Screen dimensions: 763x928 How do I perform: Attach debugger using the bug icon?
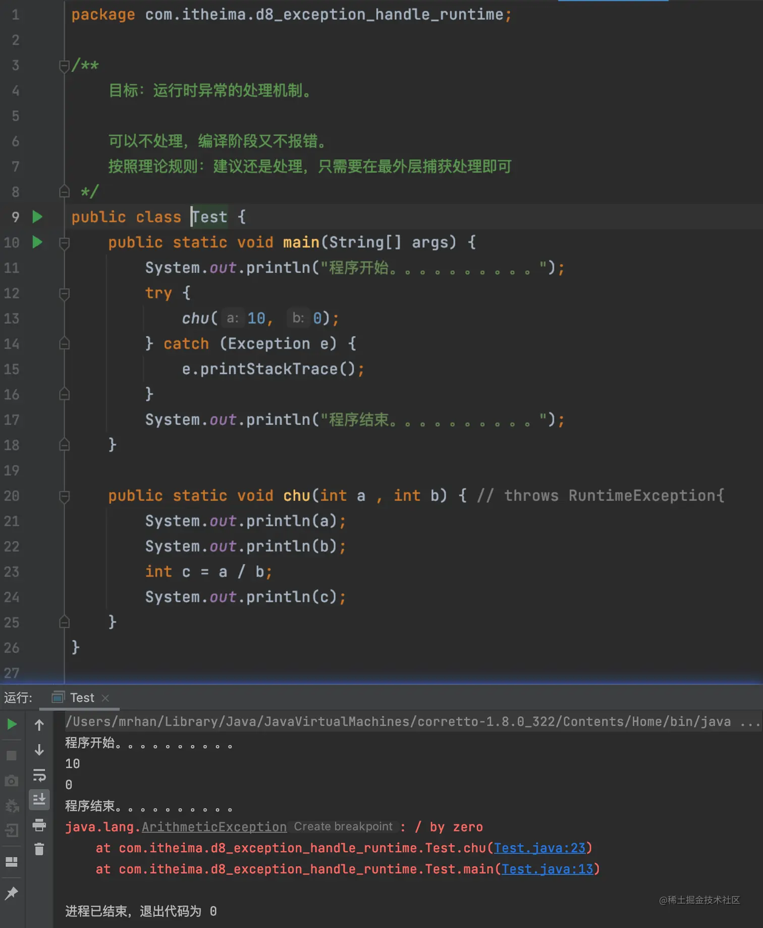pos(12,805)
